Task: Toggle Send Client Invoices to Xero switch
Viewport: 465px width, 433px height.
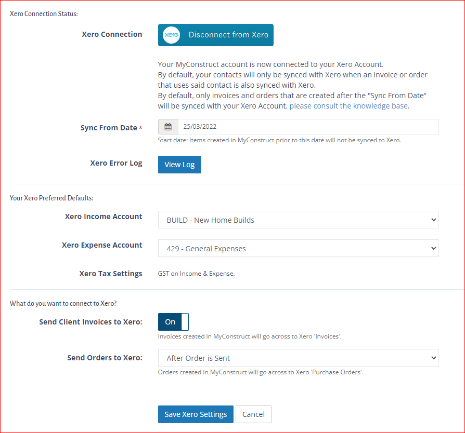Action: coord(173,322)
